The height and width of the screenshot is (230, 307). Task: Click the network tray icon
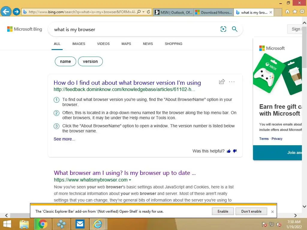(272, 224)
